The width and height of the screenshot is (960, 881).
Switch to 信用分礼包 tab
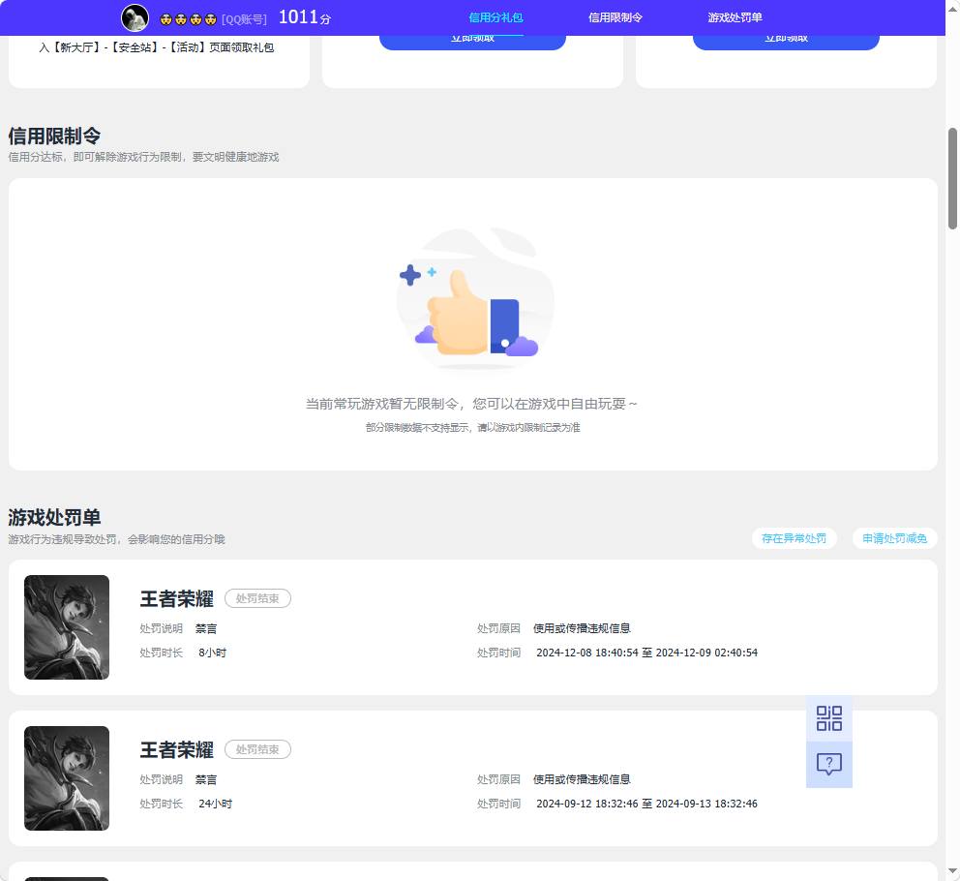point(495,17)
